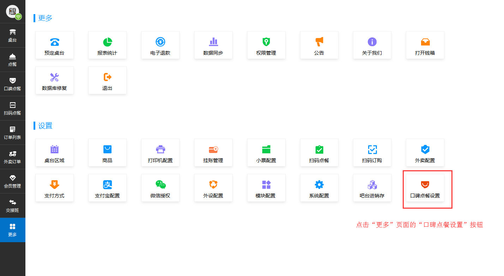Open 吧台进销存 inventory tile
The image size is (504, 276).
pyautogui.click(x=372, y=188)
